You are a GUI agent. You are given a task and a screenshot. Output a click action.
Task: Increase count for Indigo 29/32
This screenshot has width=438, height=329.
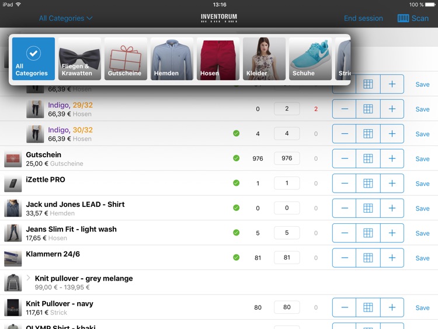[x=392, y=109]
